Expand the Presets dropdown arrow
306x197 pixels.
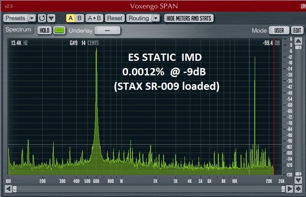32,18
